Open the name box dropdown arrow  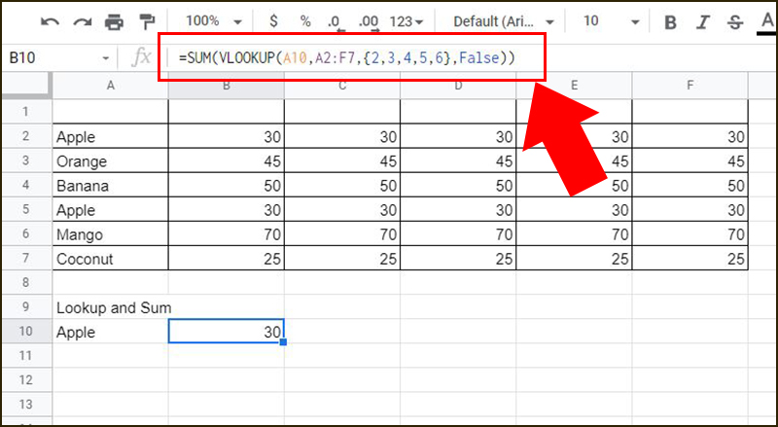[106, 58]
